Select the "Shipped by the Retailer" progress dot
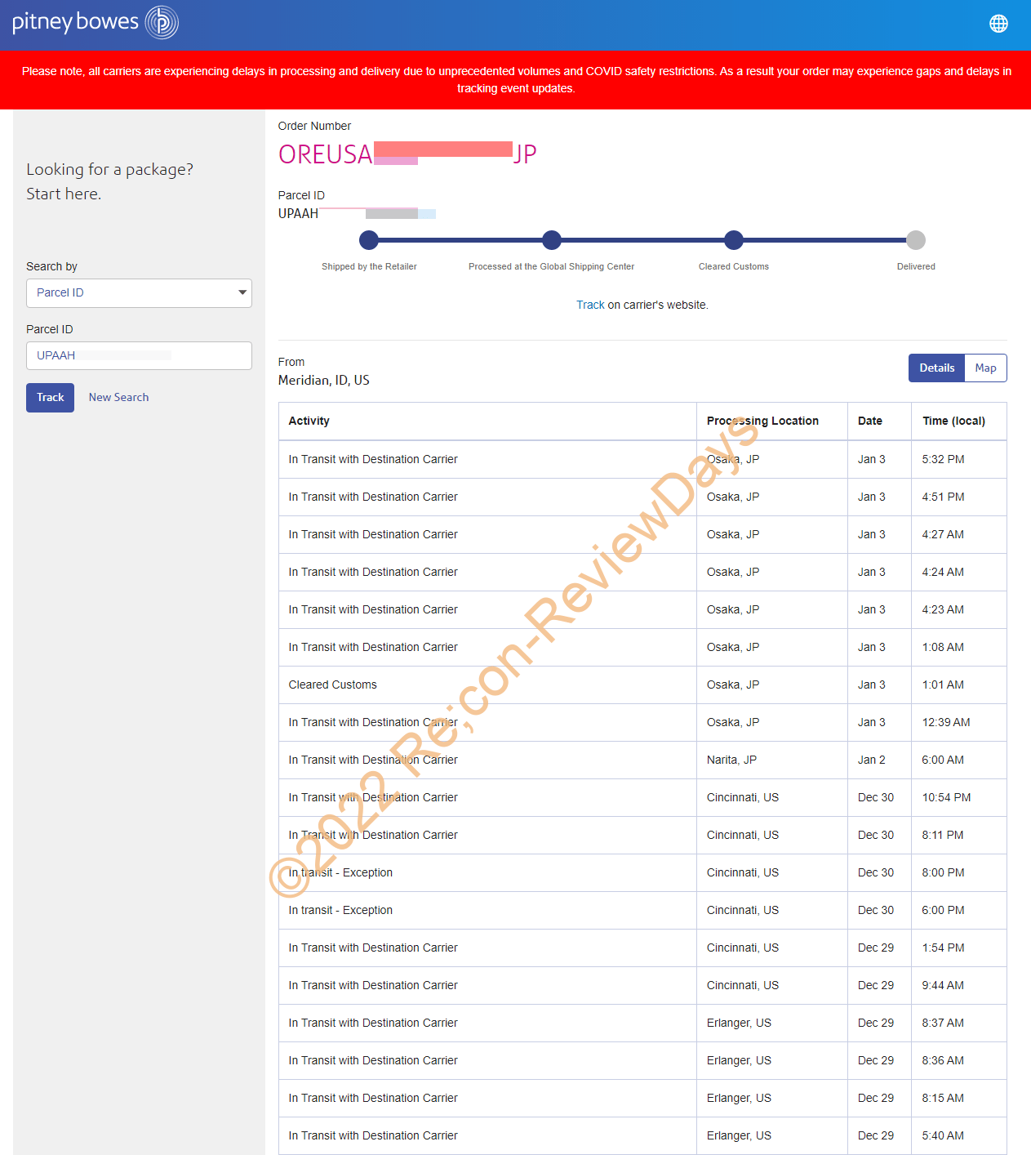This screenshot has height=1155, width=1031. pyautogui.click(x=369, y=239)
